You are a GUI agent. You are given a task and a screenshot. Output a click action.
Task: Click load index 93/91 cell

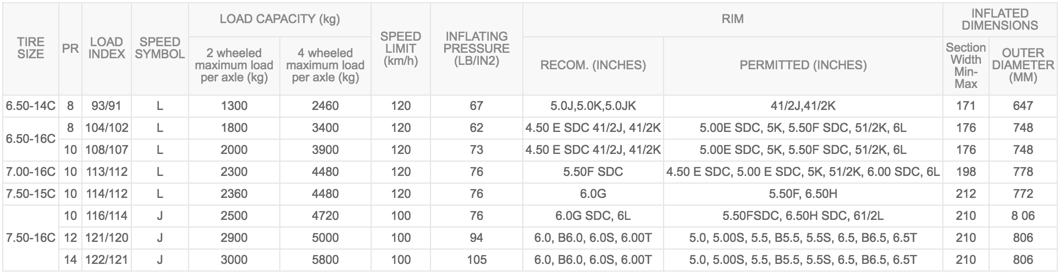click(106, 106)
